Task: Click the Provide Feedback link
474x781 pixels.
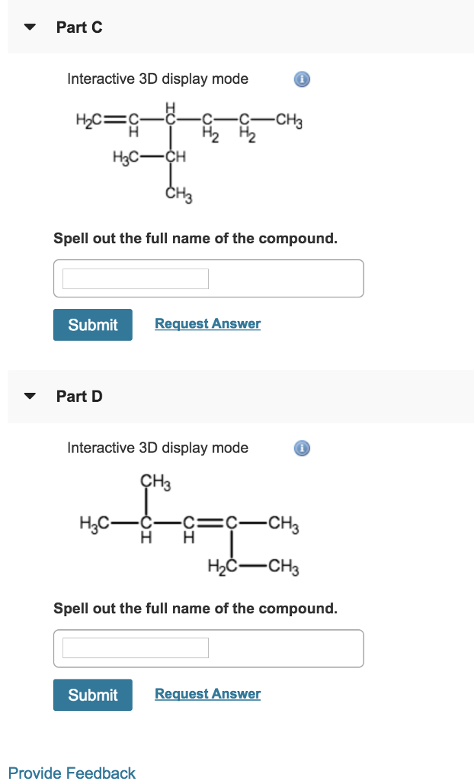Action: pyautogui.click(x=72, y=773)
